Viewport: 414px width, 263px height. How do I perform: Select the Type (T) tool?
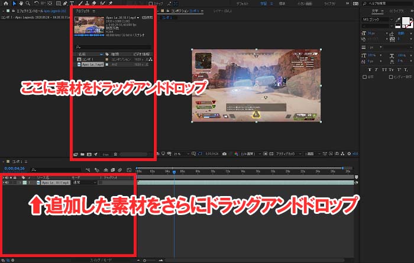[x=72, y=4]
